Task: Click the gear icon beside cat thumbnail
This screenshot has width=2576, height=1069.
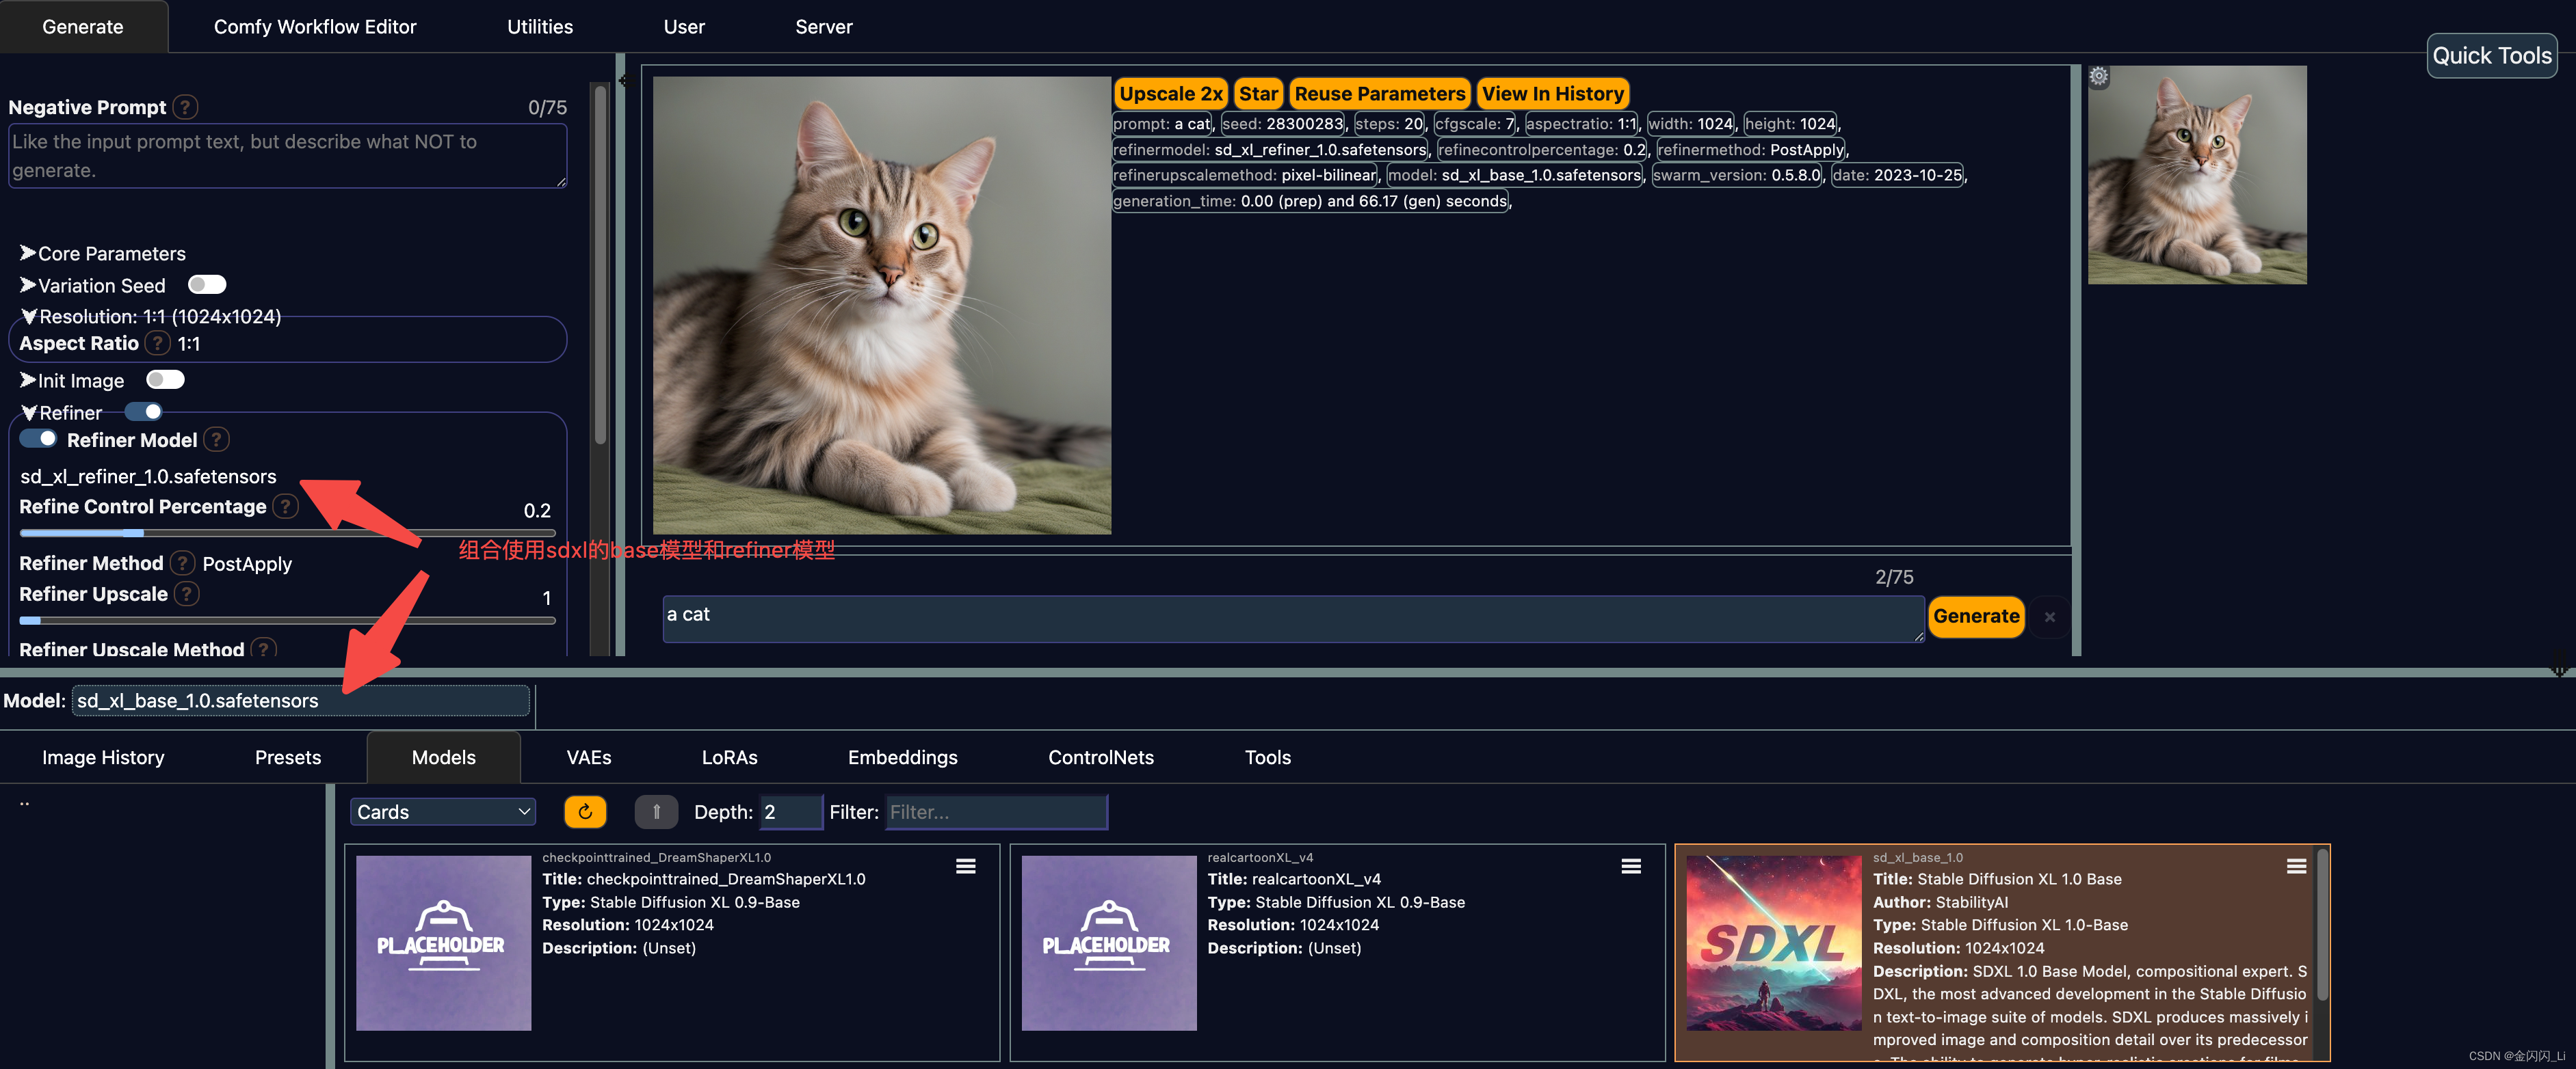Action: 2098,76
